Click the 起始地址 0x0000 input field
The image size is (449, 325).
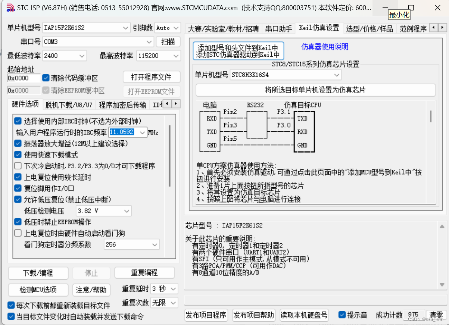[x=24, y=78]
